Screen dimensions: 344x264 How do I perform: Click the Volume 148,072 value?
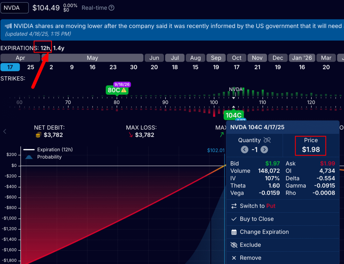[x=269, y=171]
